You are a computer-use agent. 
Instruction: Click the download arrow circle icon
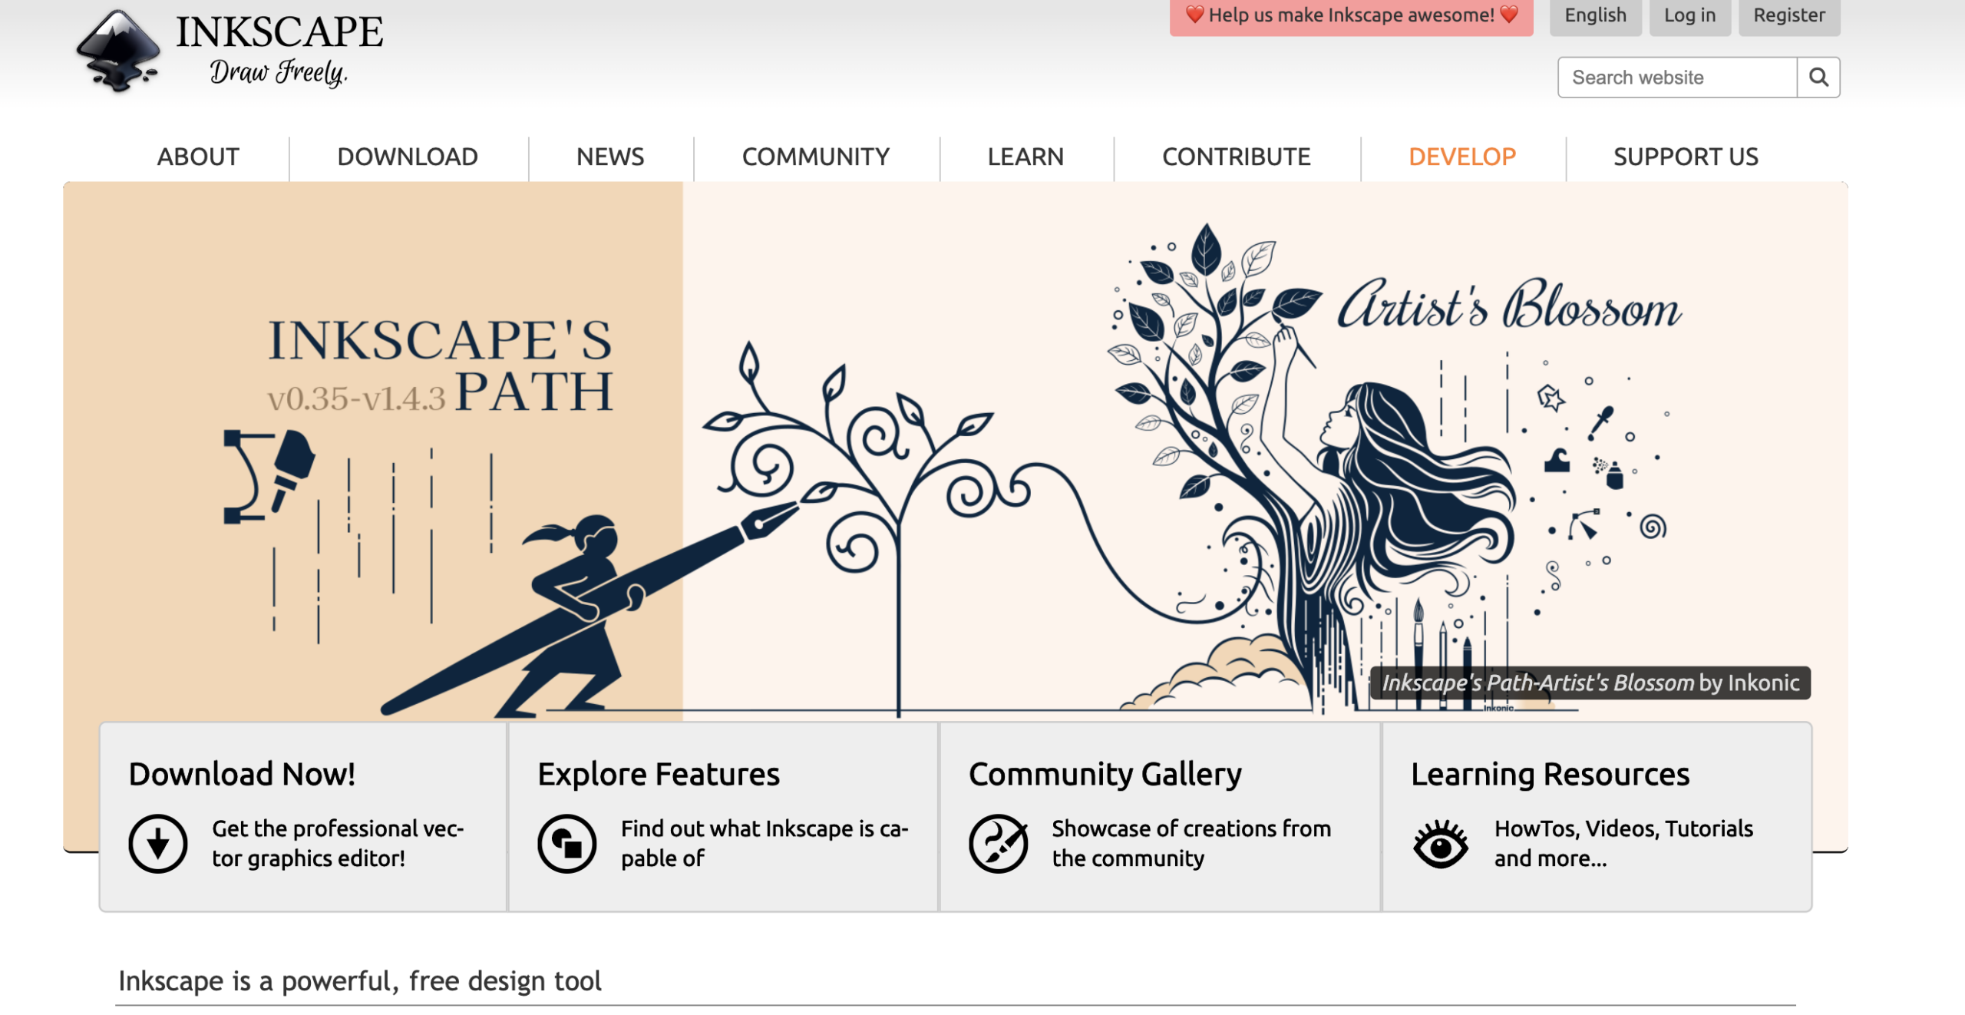pyautogui.click(x=158, y=843)
